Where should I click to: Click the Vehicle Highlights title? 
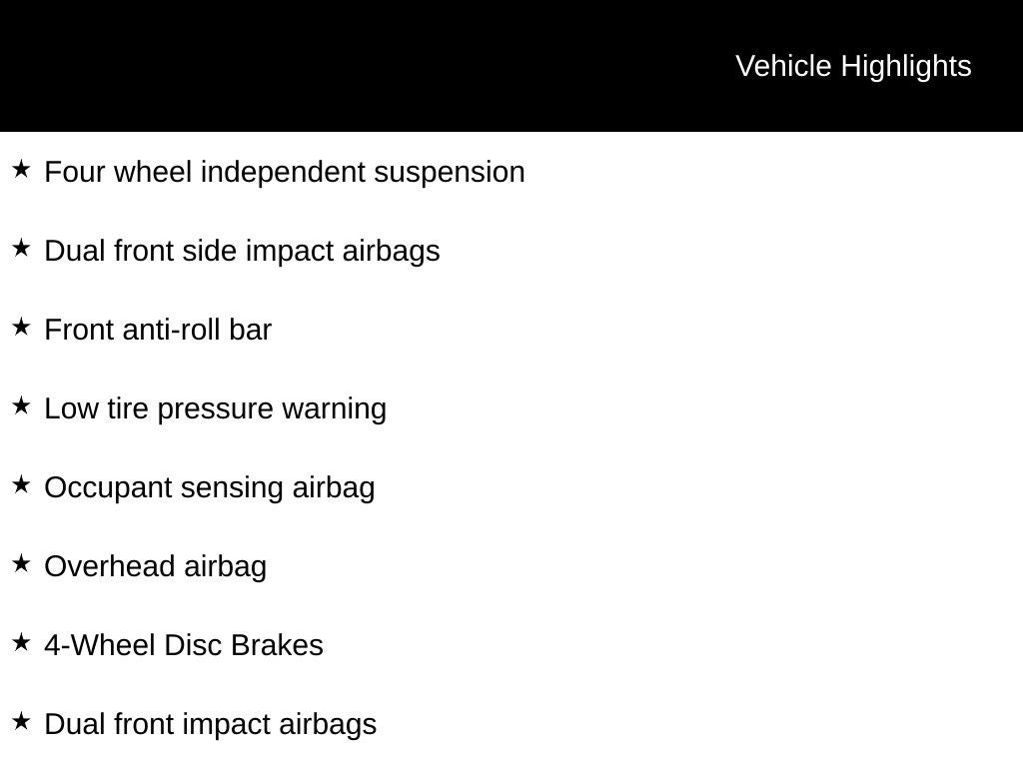coord(853,66)
